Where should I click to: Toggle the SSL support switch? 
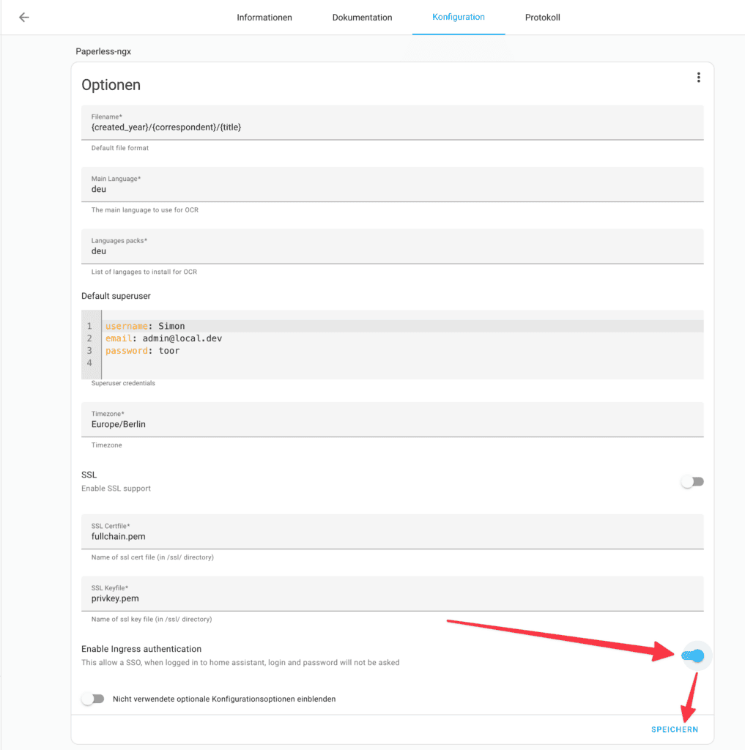tap(692, 482)
